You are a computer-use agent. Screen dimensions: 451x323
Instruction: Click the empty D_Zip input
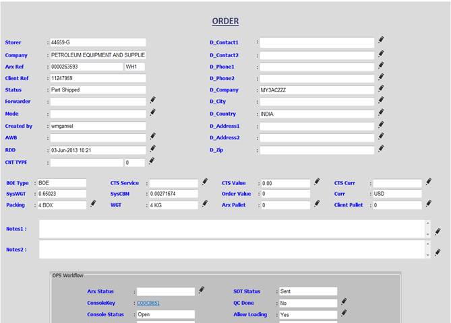[317, 150]
